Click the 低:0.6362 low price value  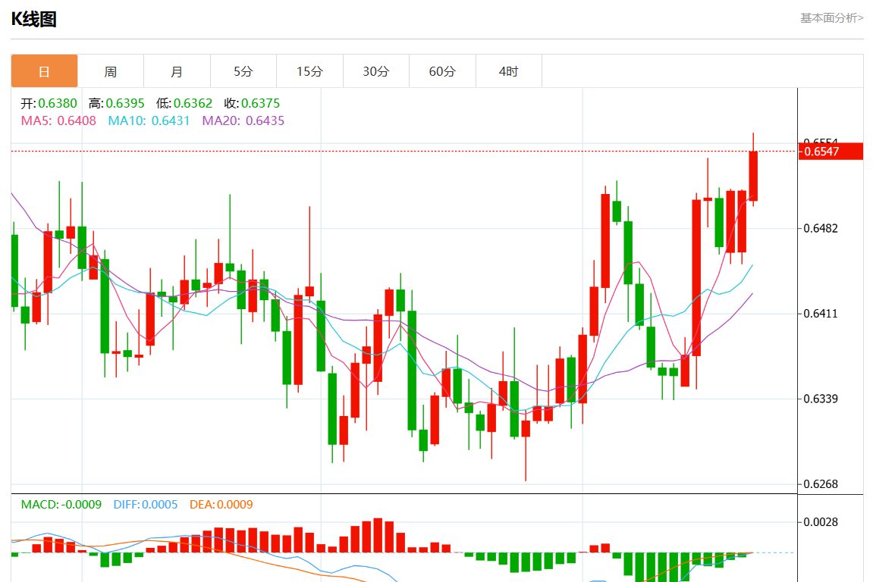click(x=184, y=104)
